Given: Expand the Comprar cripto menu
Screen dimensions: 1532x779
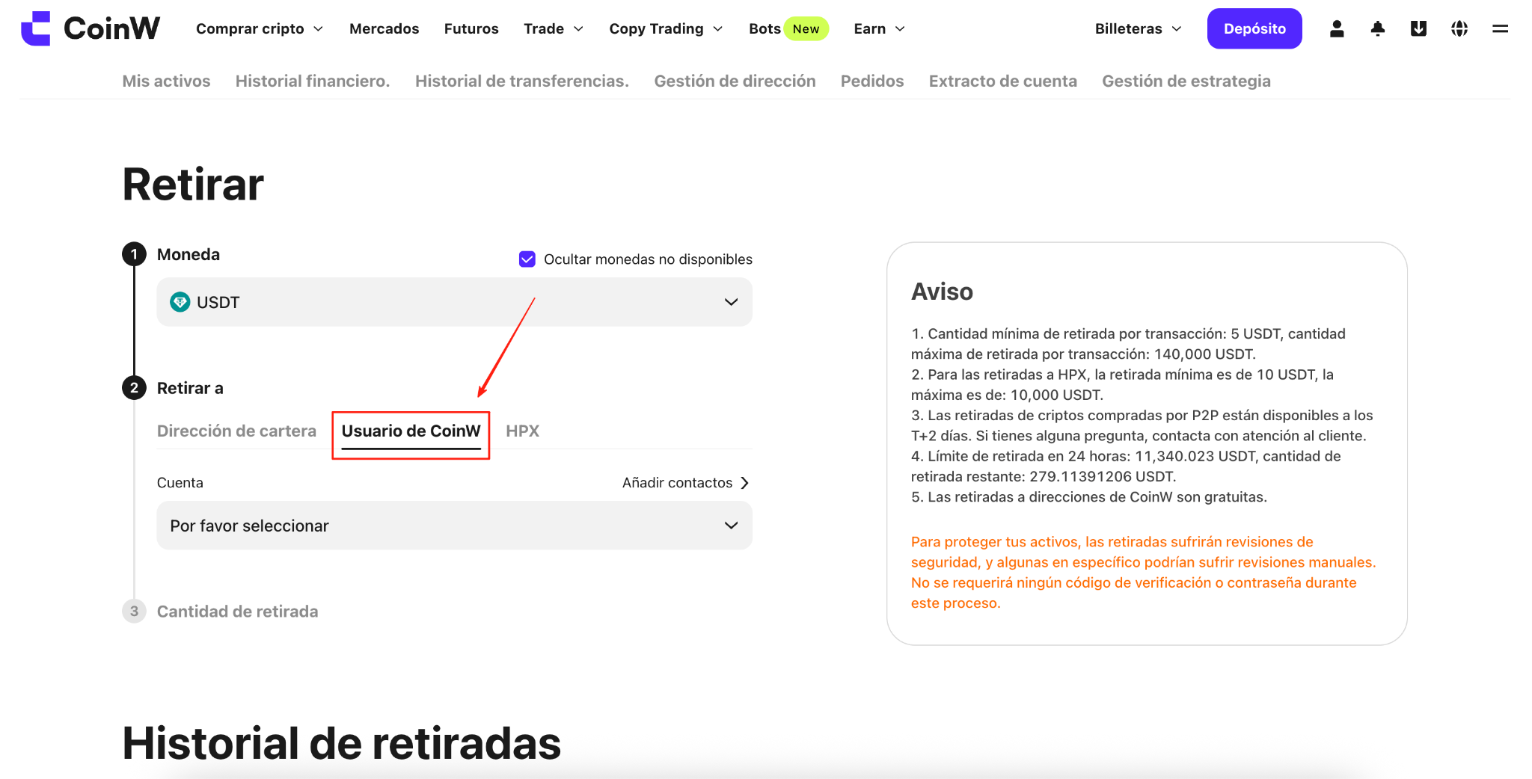Looking at the screenshot, I should click(260, 28).
